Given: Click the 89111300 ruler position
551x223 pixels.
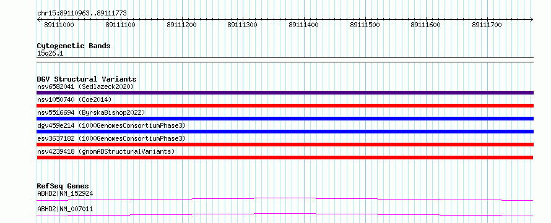Looking at the screenshot, I should (243, 25).
